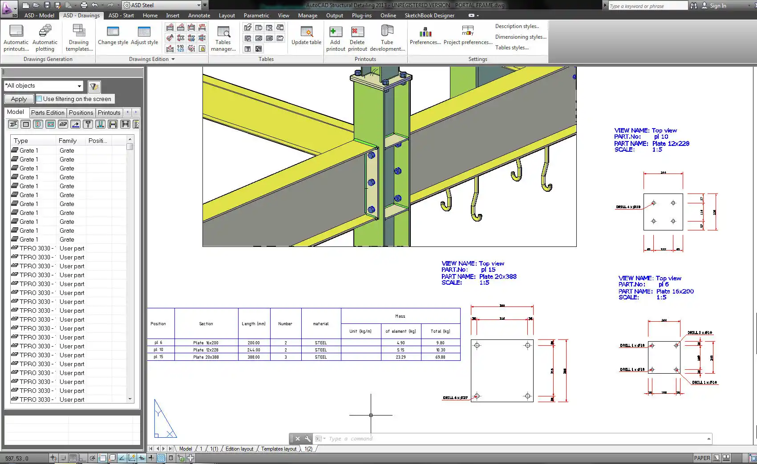Open the All objects filter dropdown
The image size is (757, 464).
79,86
